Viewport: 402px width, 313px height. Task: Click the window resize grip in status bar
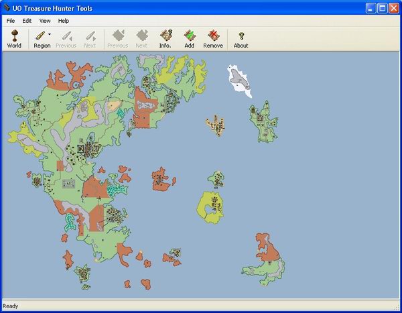point(397,308)
